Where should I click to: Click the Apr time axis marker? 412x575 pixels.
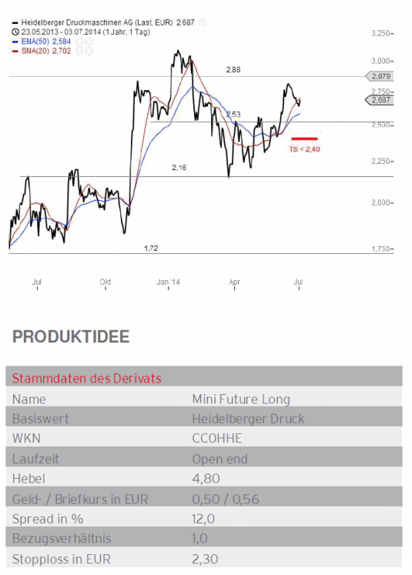point(234,282)
